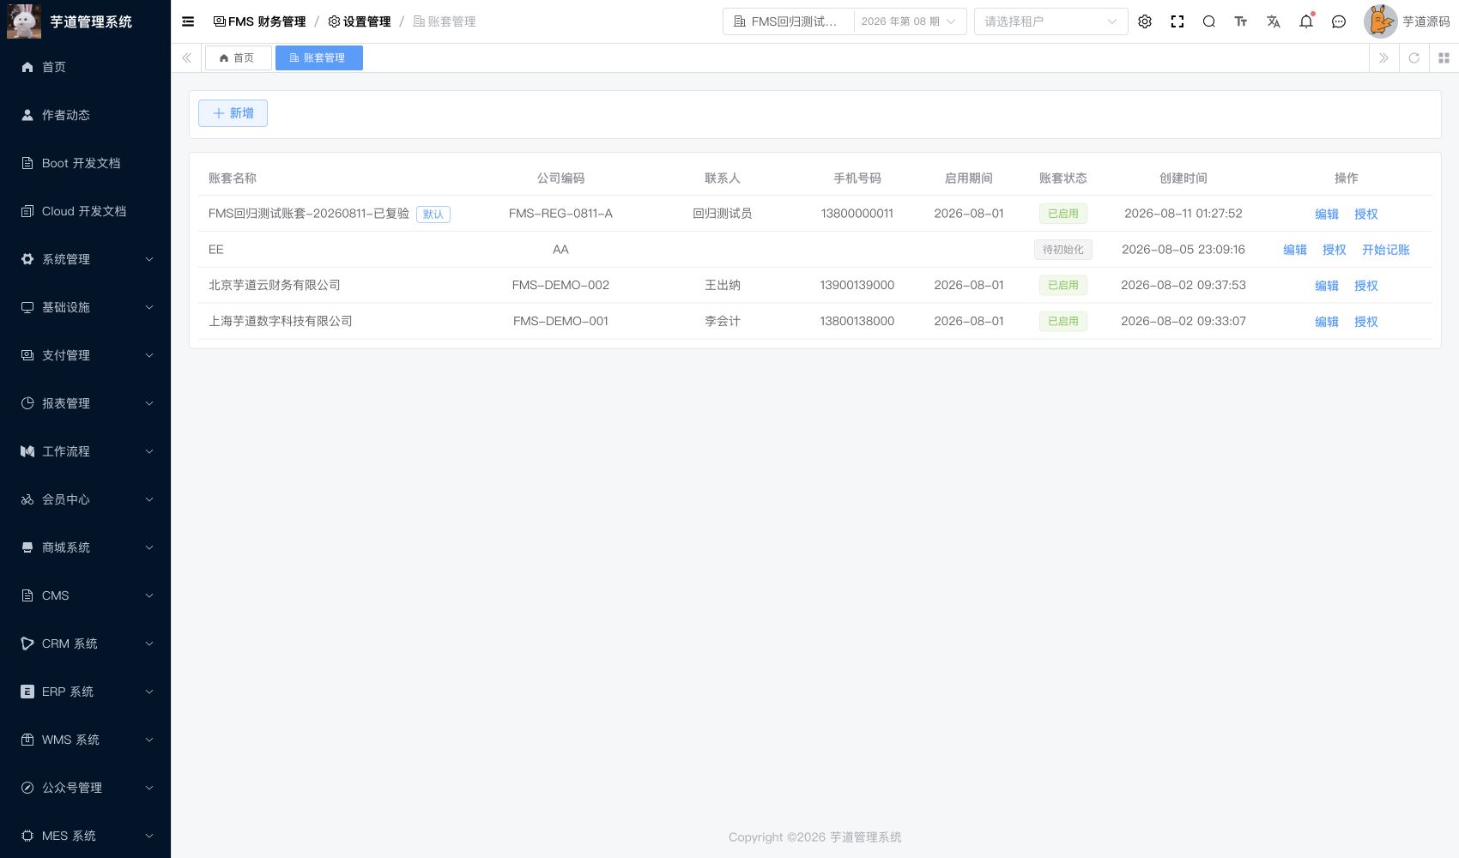Click the 支付管理 icon
Image resolution: width=1459 pixels, height=858 pixels.
(27, 355)
